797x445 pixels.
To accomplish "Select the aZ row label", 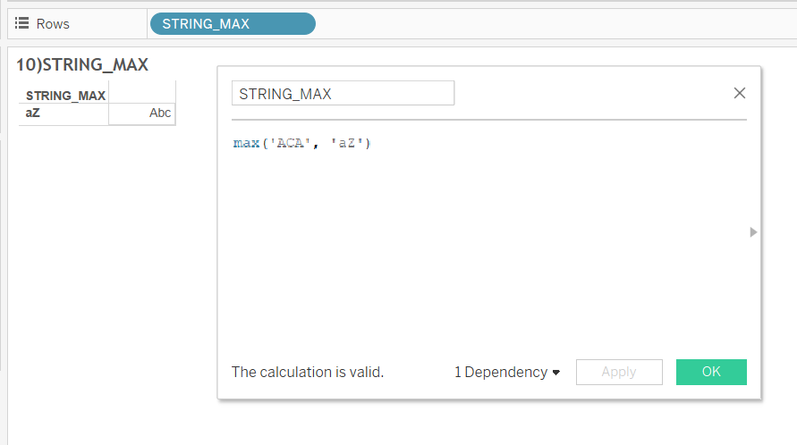I will (32, 113).
